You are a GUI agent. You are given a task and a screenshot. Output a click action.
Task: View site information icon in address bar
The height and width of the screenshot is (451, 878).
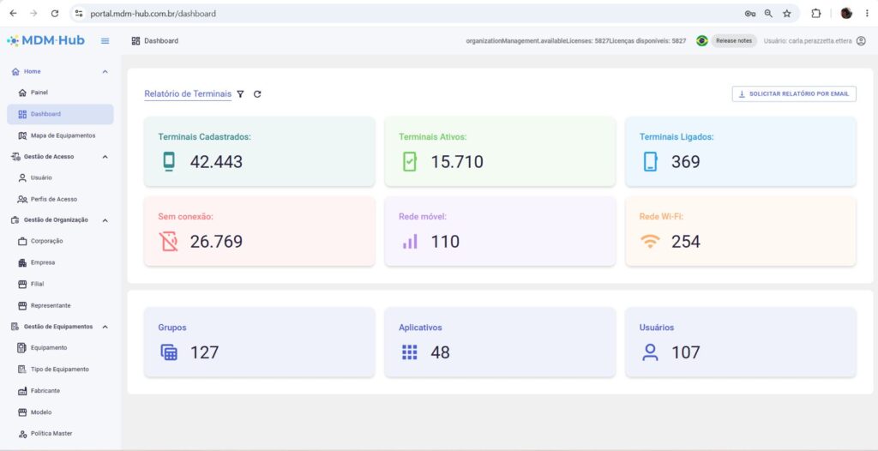coord(79,14)
